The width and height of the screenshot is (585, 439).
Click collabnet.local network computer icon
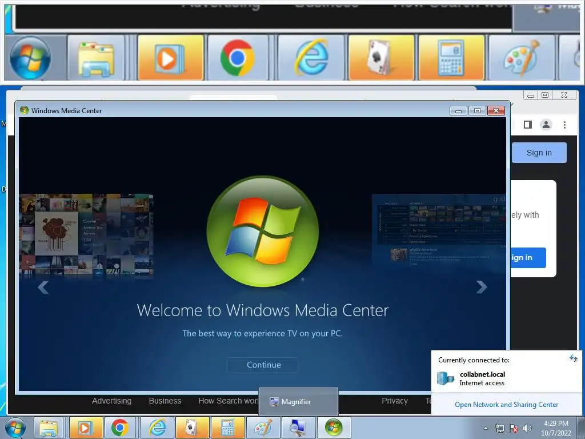coord(446,378)
